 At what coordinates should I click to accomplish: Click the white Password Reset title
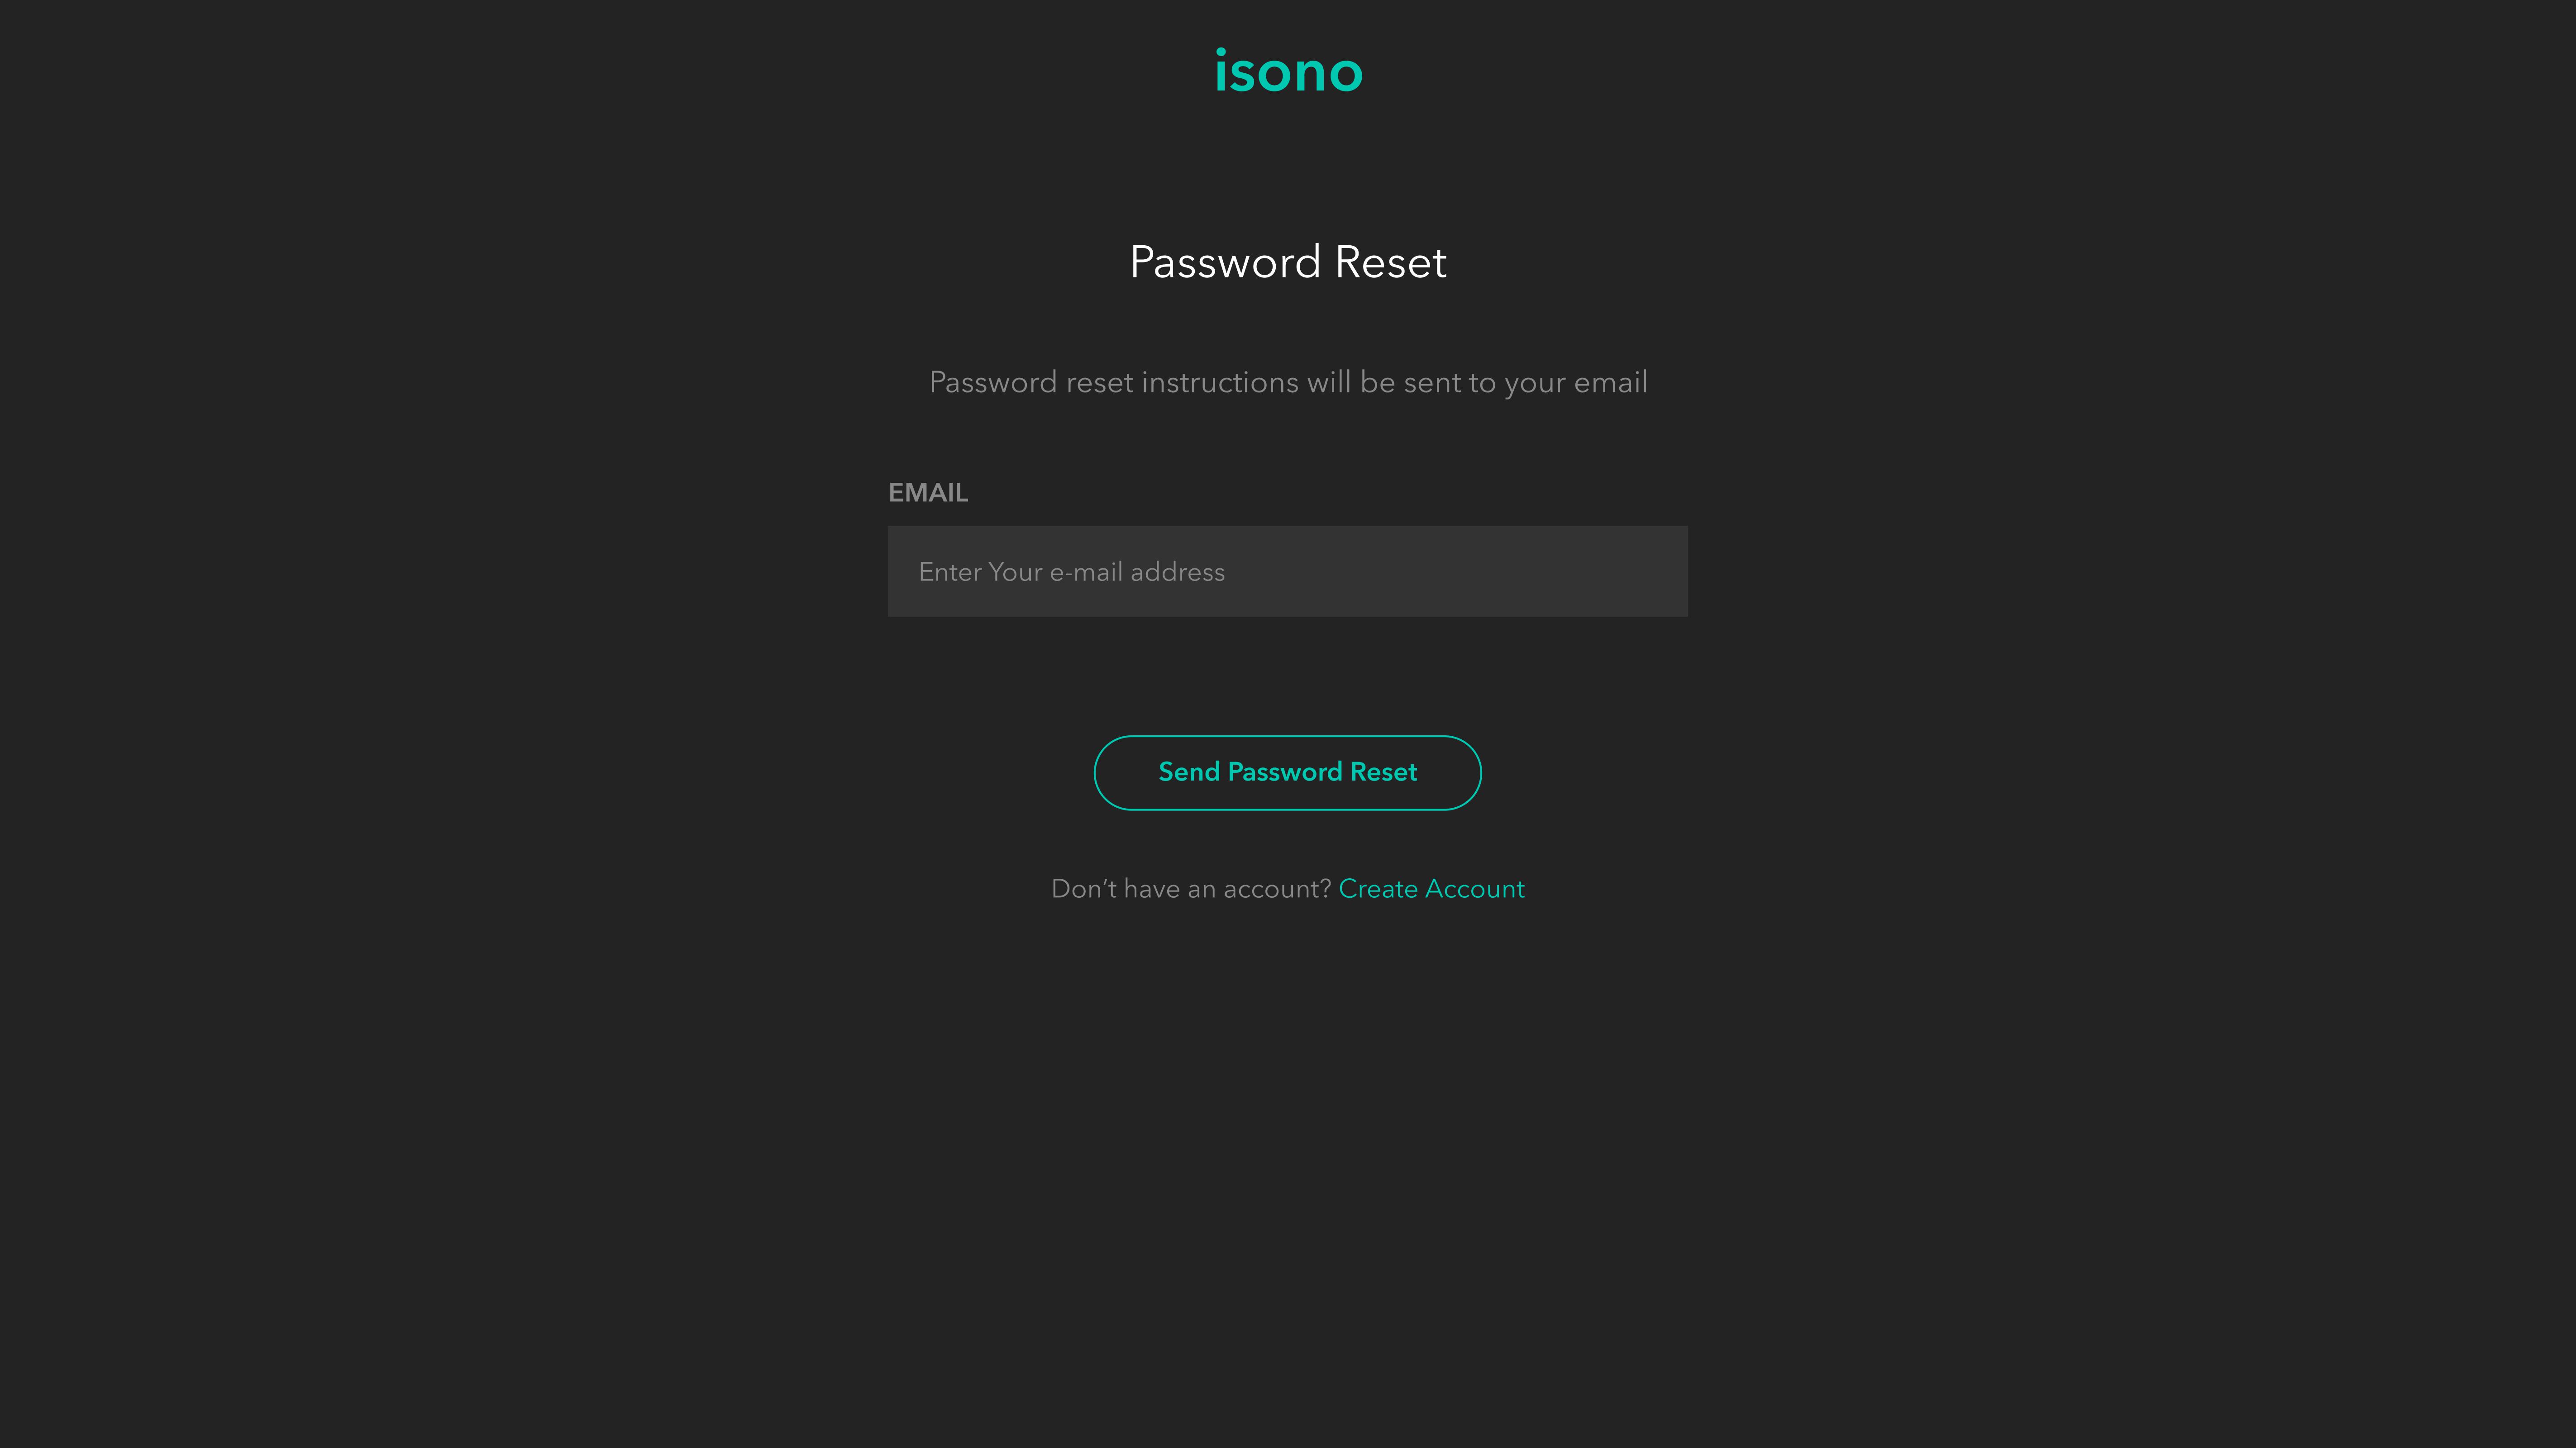[x=1287, y=262]
